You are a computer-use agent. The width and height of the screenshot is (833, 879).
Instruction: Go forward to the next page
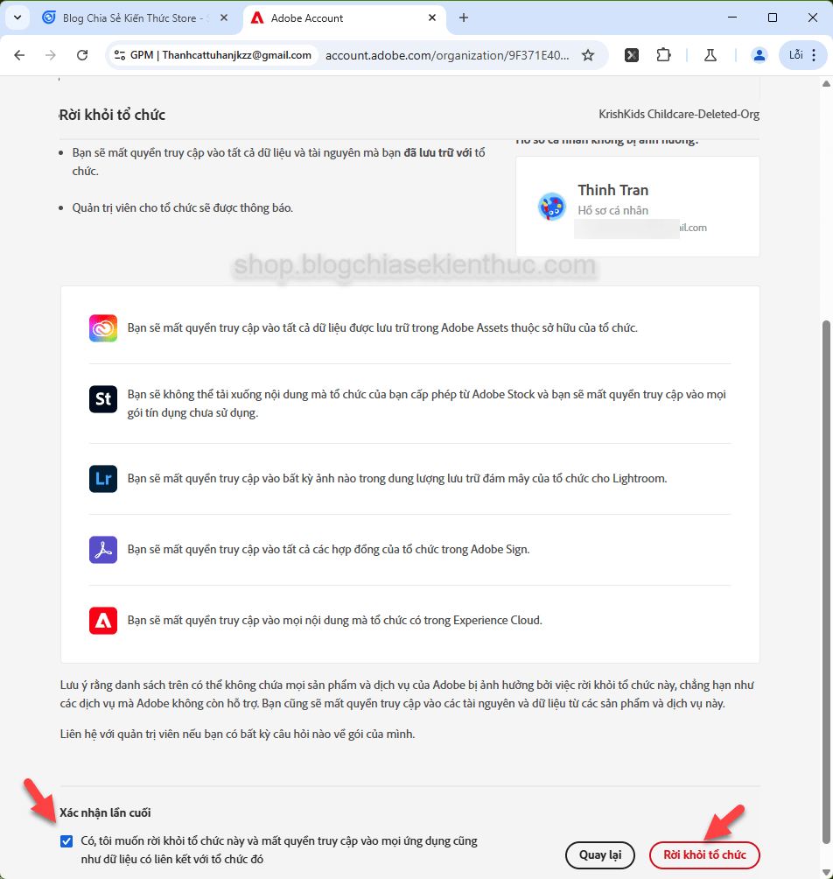point(51,55)
